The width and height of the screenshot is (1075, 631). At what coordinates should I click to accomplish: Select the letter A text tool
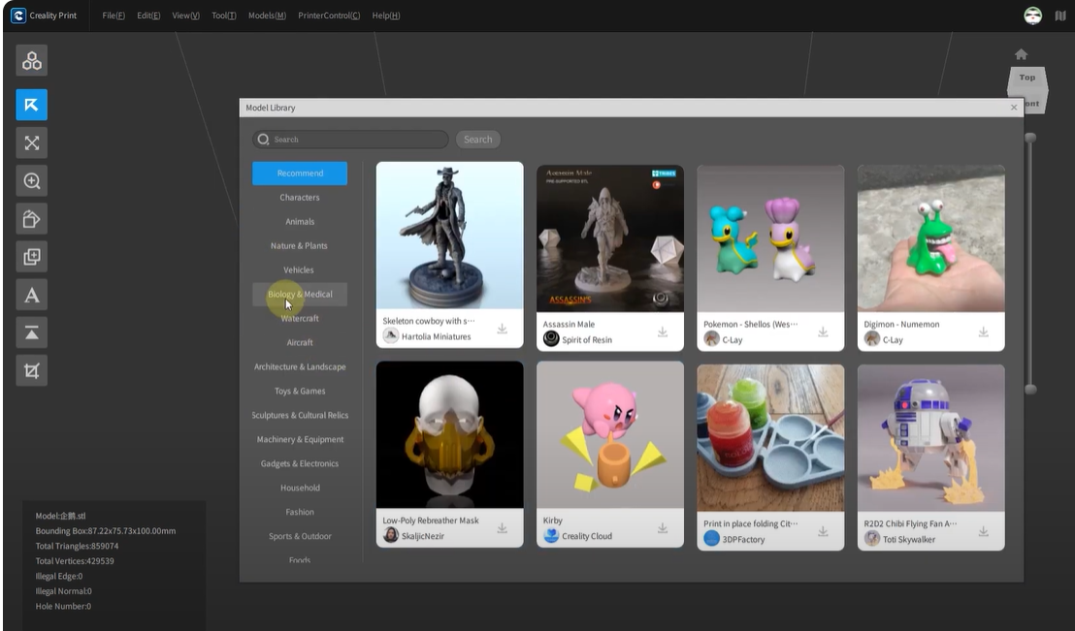click(32, 296)
